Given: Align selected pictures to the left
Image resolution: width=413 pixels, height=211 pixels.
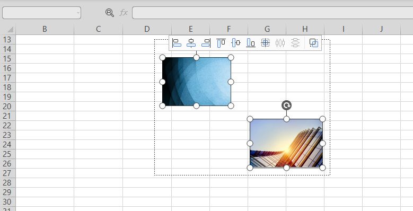Looking at the screenshot, I should (x=177, y=42).
